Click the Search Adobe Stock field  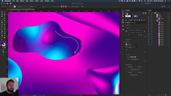click(x=162, y=3)
